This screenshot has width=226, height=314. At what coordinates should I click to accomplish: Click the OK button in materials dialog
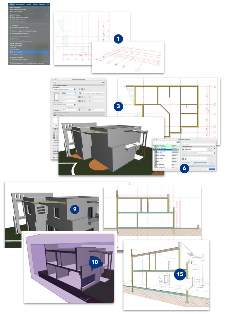pyautogui.click(x=212, y=169)
